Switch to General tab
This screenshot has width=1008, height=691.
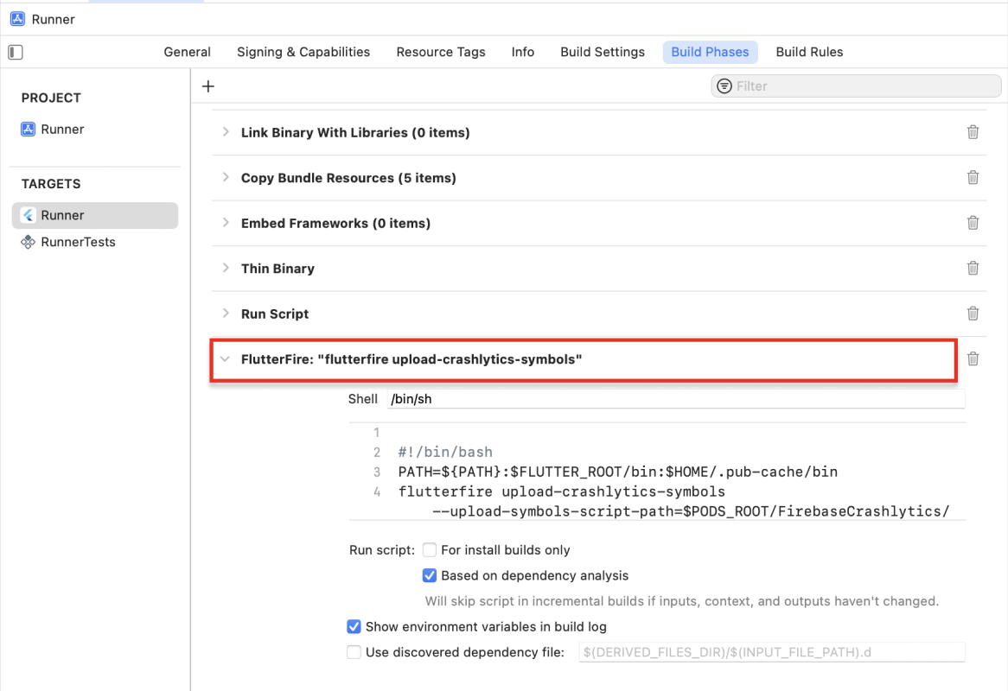point(187,52)
